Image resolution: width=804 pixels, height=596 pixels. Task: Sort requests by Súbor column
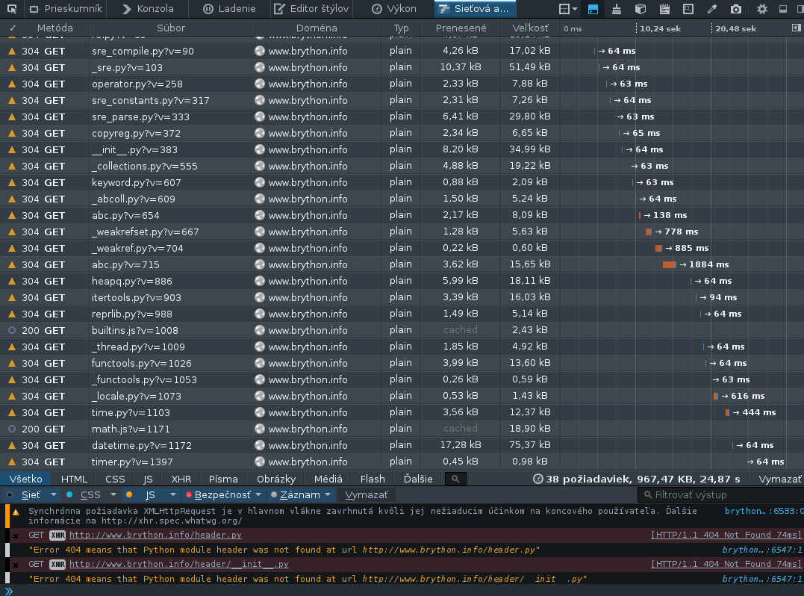(x=171, y=28)
